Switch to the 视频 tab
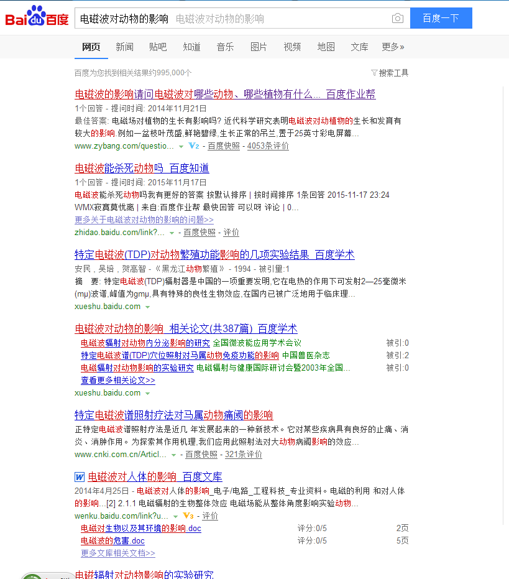 292,47
